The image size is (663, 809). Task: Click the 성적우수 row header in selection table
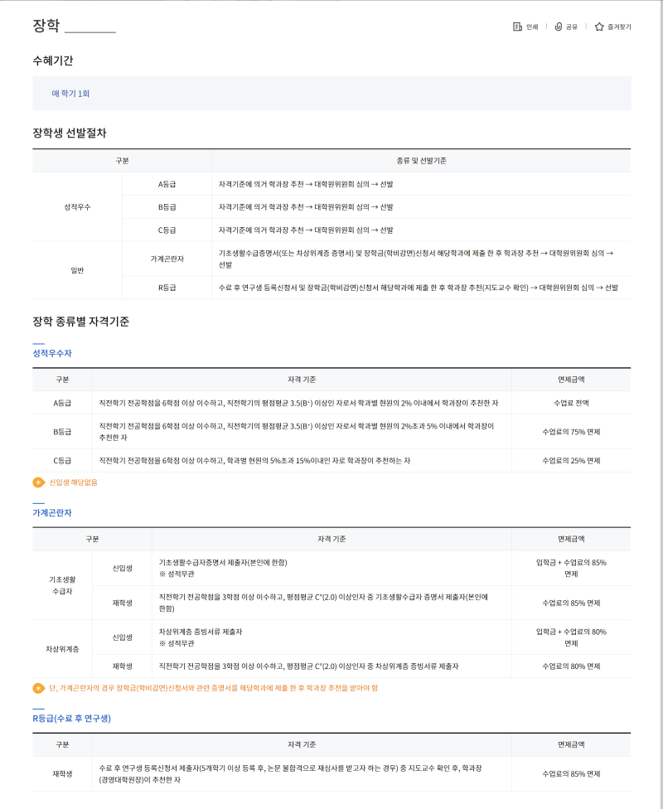[77, 206]
